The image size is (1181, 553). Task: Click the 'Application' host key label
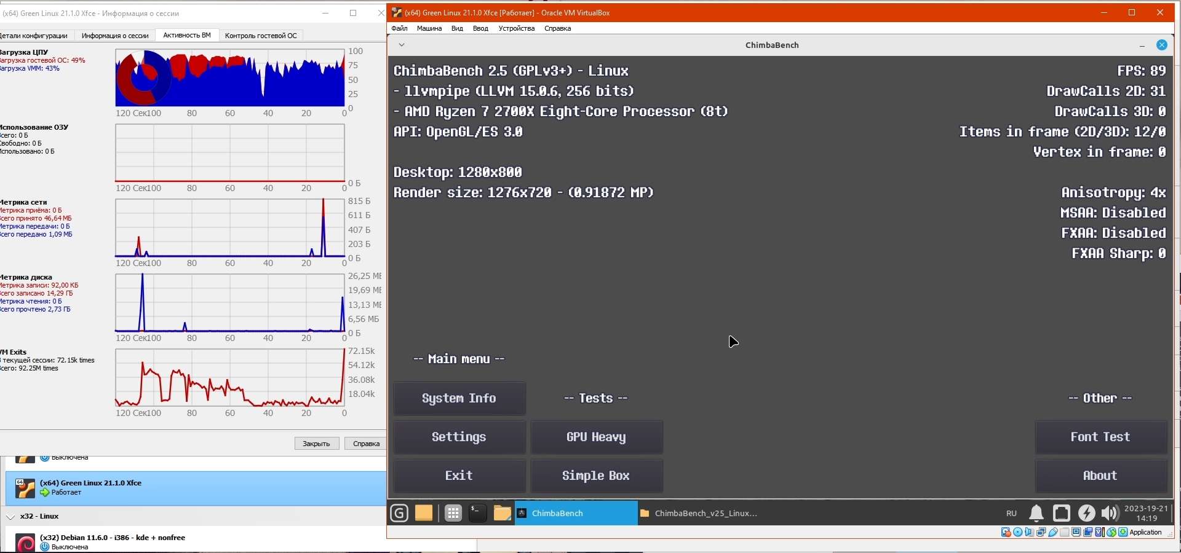pos(1146,532)
